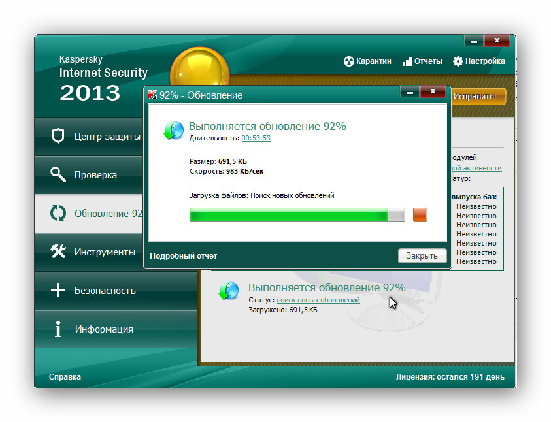Click the поиск новых обновлений status link
This screenshot has height=422, width=551.
(x=318, y=300)
